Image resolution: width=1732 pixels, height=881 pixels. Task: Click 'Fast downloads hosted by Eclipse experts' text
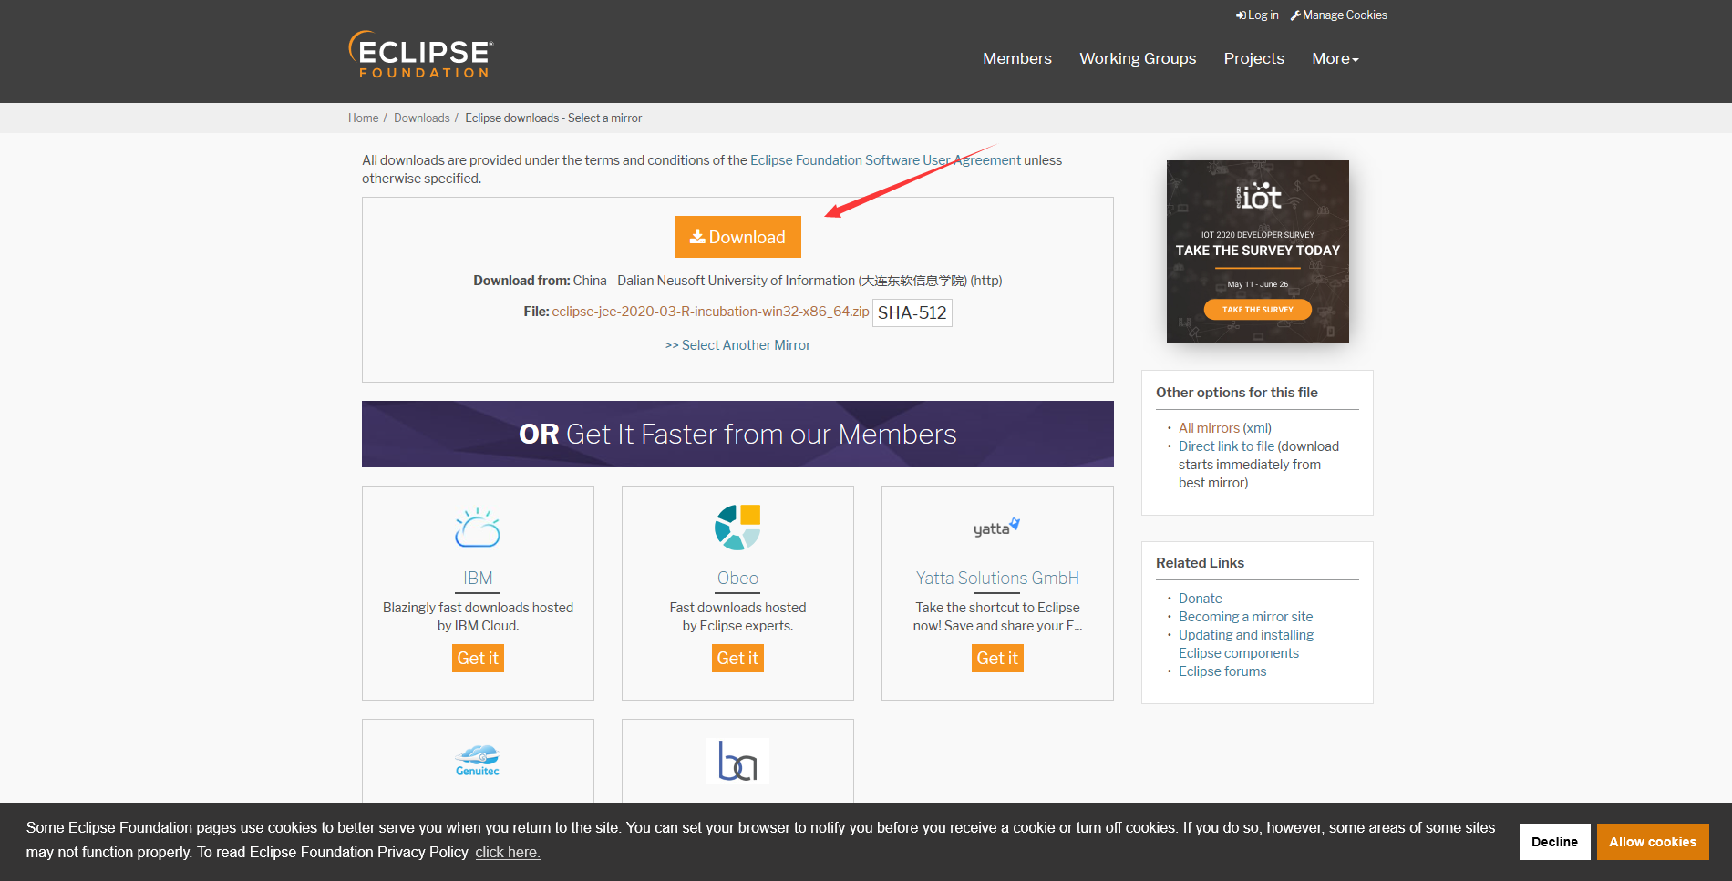pyautogui.click(x=737, y=617)
